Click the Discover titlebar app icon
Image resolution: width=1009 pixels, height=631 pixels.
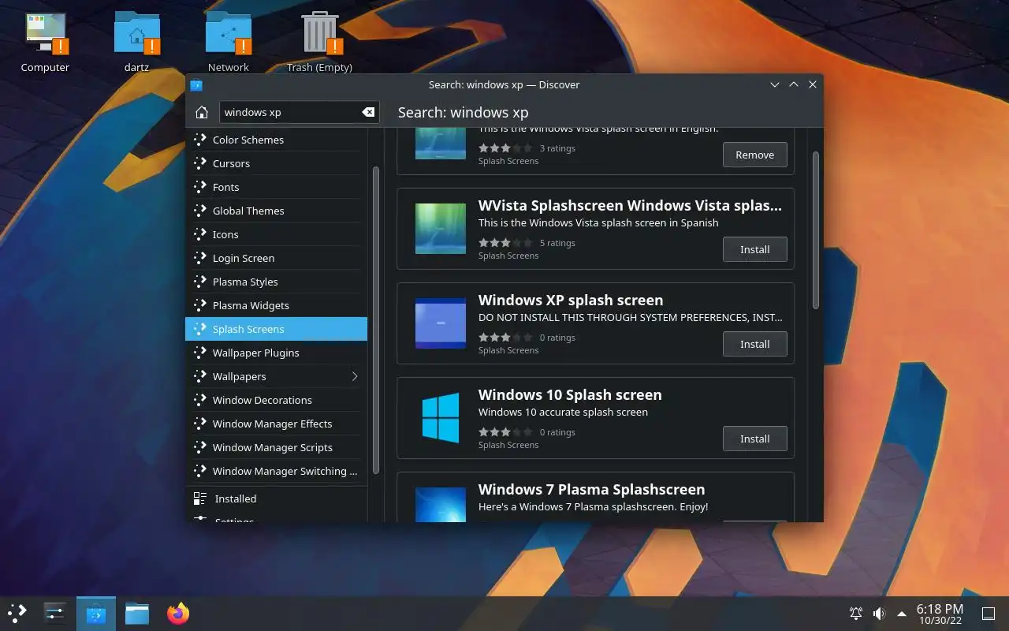(x=197, y=84)
